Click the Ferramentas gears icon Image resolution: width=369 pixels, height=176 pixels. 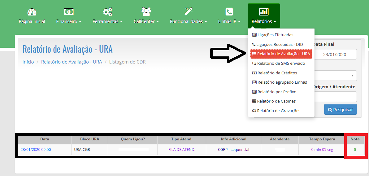(x=107, y=12)
